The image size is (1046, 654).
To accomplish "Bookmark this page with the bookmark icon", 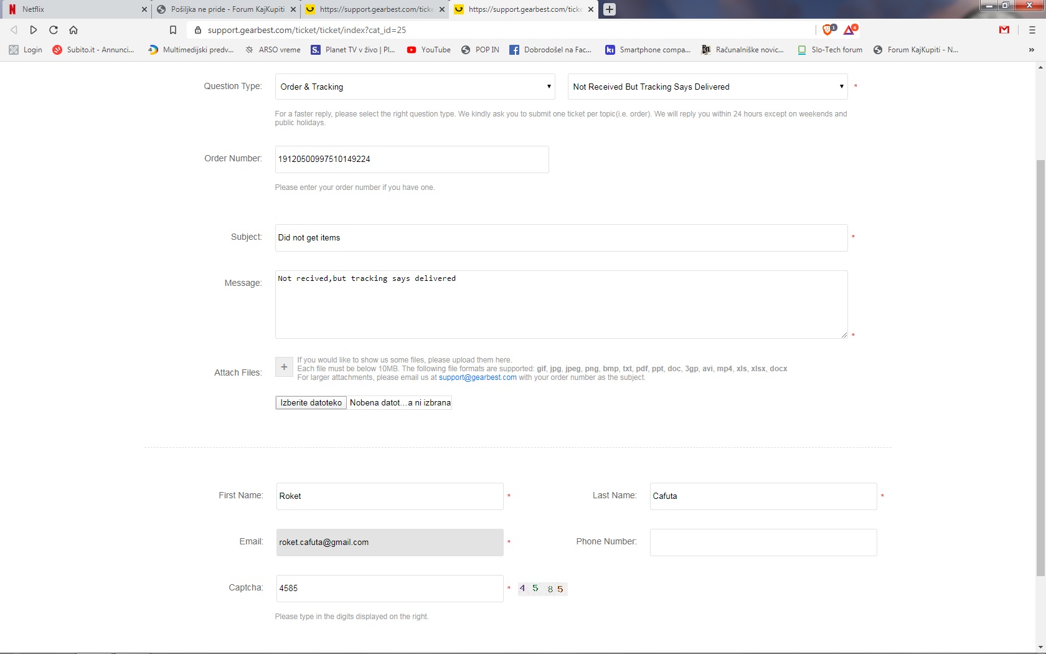I will [173, 30].
